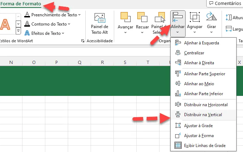This screenshot has height=152, width=243.
Task: Select column P header
Action: coord(57,63)
